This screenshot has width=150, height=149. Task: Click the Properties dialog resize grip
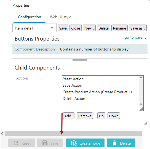pos(146,123)
